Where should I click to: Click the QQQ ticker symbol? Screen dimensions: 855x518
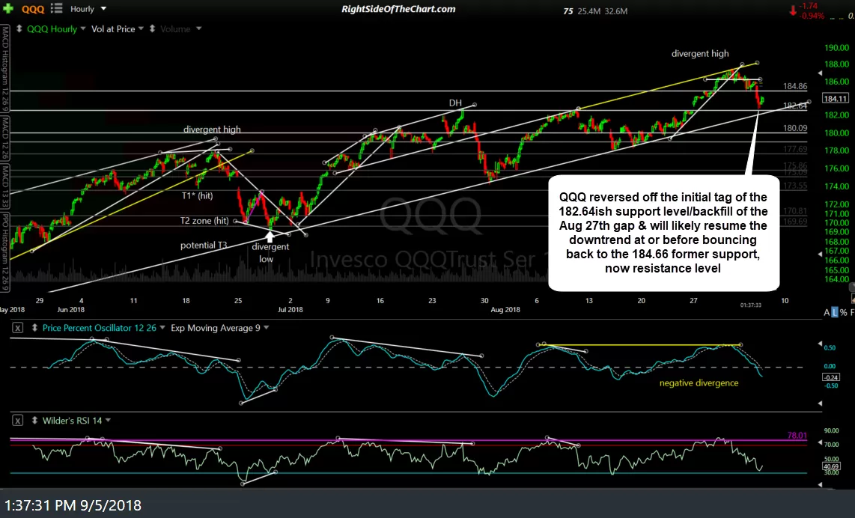click(x=33, y=9)
